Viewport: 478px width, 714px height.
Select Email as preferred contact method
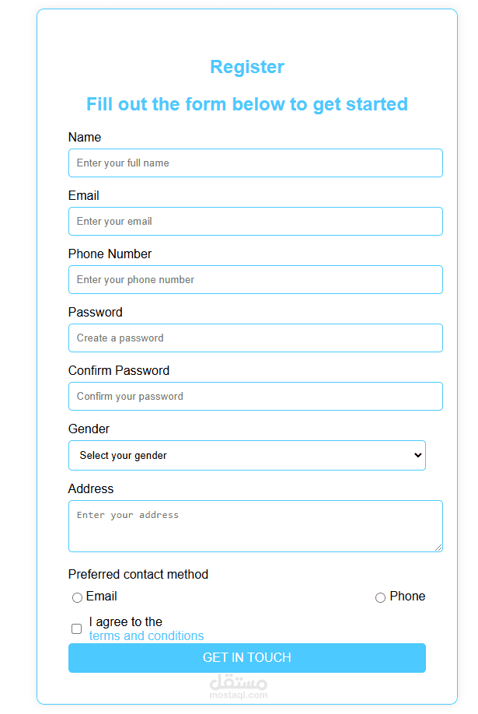pyautogui.click(x=77, y=598)
